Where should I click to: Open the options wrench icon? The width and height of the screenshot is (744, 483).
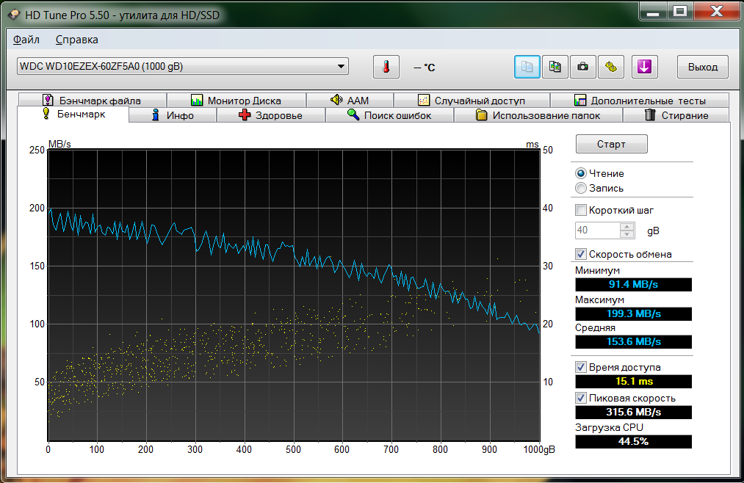tap(610, 67)
